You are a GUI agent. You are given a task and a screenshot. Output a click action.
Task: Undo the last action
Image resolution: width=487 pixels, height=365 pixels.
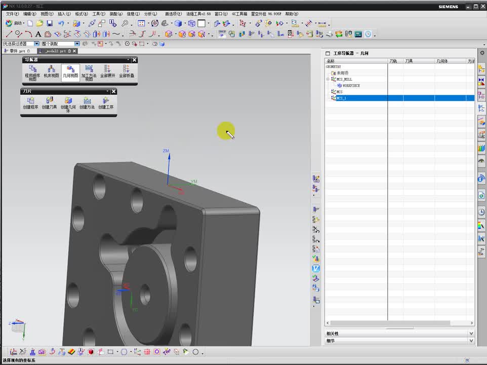click(61, 23)
